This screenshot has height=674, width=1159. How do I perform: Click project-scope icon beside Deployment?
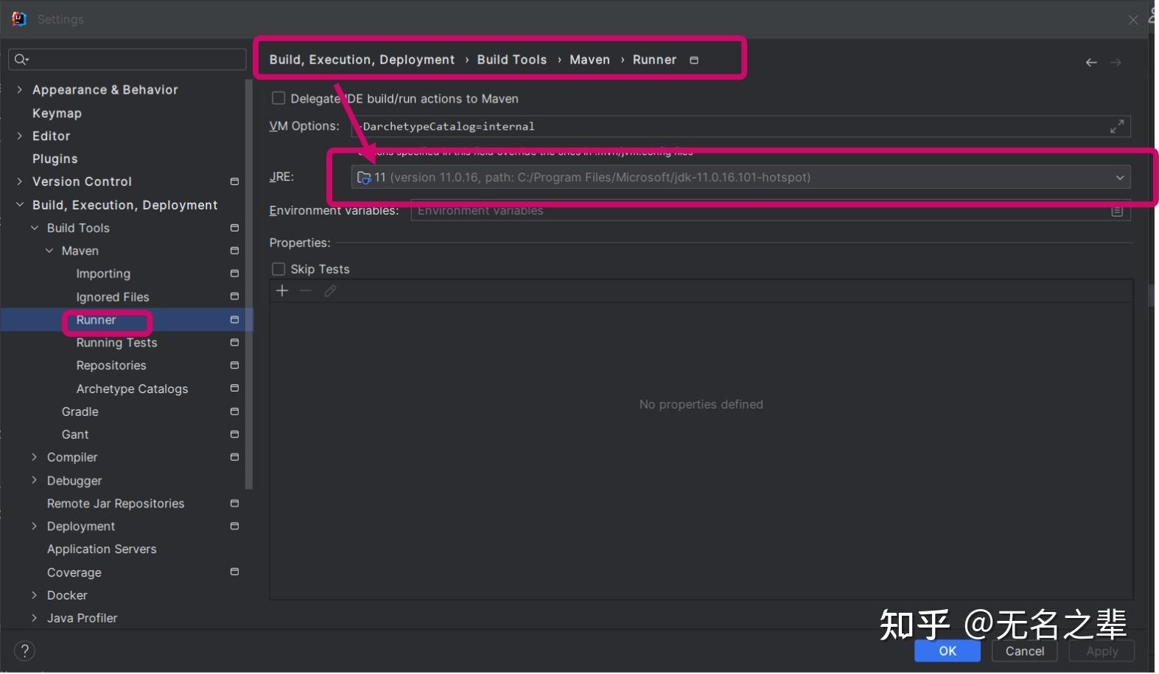tap(234, 527)
